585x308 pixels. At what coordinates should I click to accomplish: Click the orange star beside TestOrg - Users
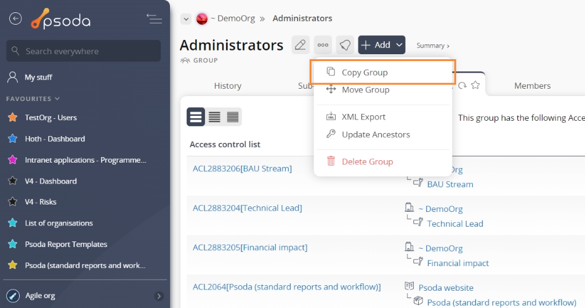point(13,117)
